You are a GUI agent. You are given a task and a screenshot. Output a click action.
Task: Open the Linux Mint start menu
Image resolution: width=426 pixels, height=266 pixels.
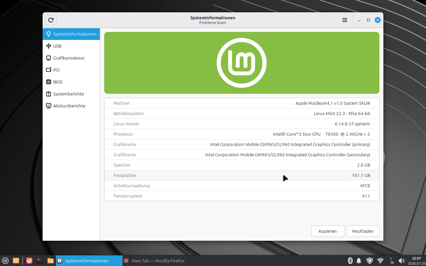5,261
